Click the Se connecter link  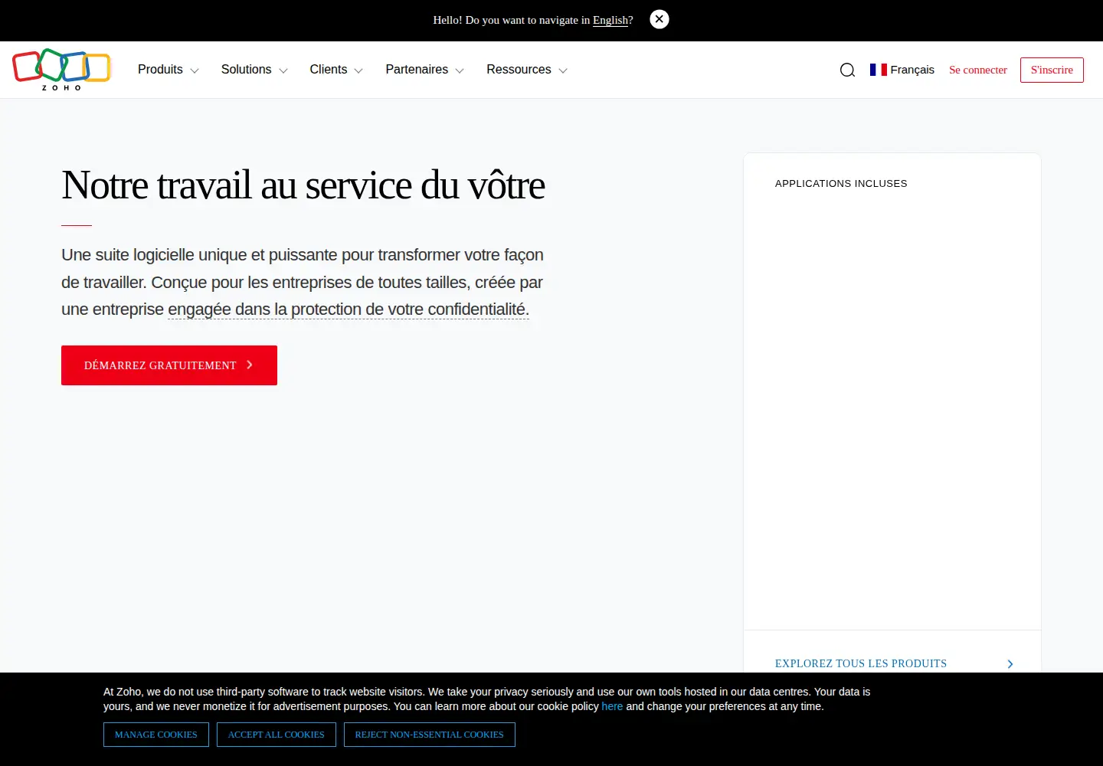point(978,70)
